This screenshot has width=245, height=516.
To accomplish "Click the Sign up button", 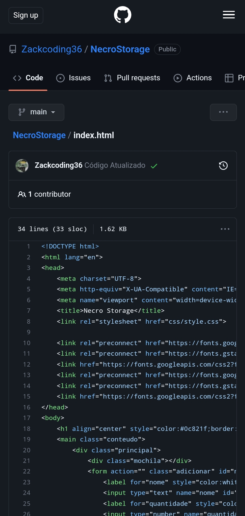I will point(26,15).
